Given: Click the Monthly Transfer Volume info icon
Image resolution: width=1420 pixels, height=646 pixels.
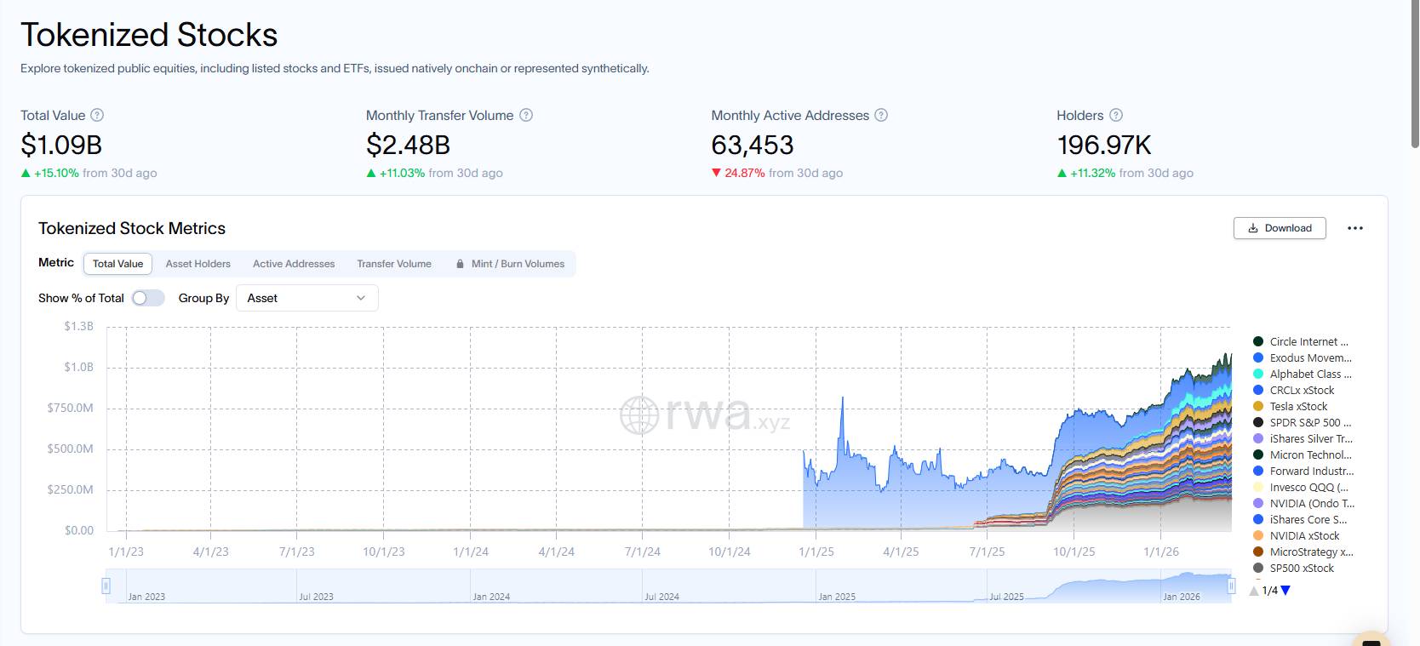Looking at the screenshot, I should pos(526,115).
